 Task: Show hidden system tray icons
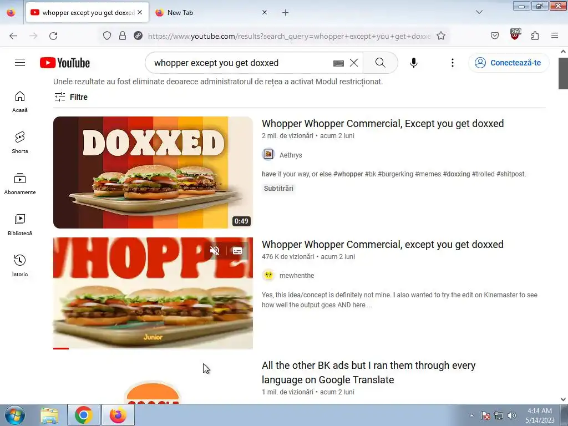tap(471, 415)
